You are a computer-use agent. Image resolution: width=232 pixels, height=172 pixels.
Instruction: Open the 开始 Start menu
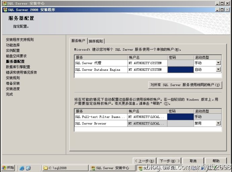[x=8, y=168]
